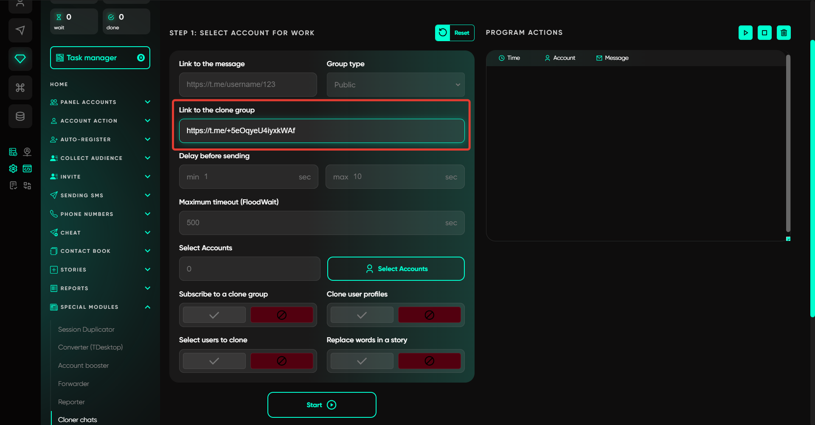The width and height of the screenshot is (815, 425).
Task: Open the Forwarder module
Action: (x=73, y=384)
